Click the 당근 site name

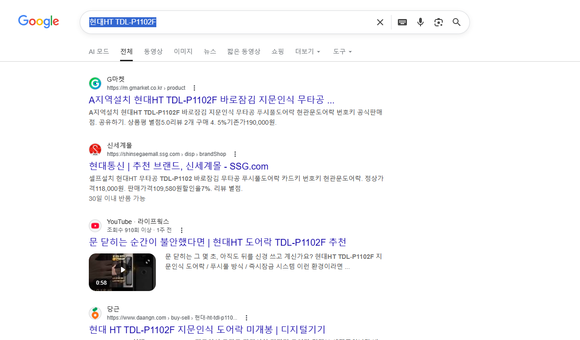coord(113,309)
